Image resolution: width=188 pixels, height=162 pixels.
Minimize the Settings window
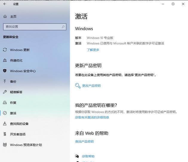point(163,4)
